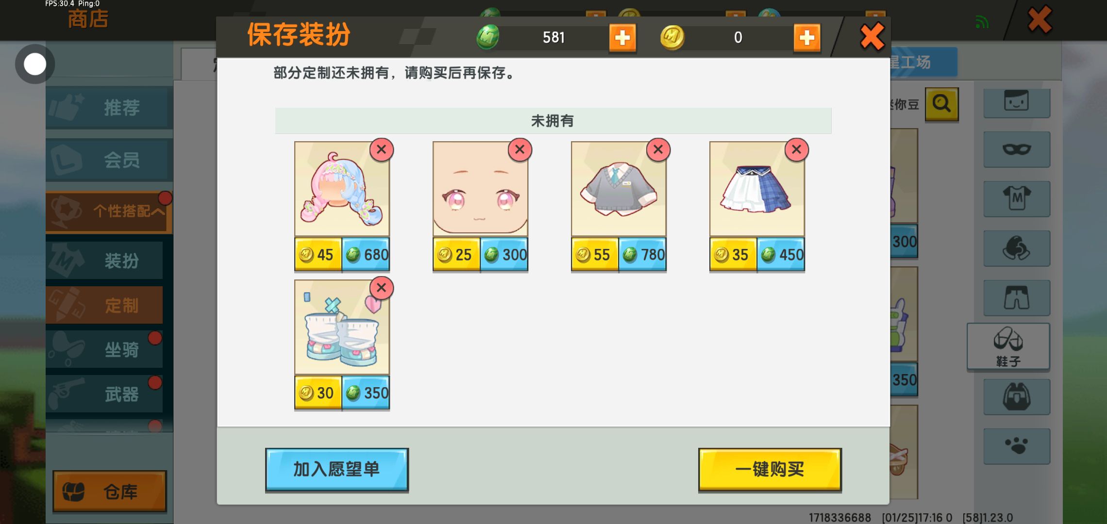This screenshot has width=1107, height=524.
Task: Click 加入愿望单 wishlist button
Action: pyautogui.click(x=337, y=470)
